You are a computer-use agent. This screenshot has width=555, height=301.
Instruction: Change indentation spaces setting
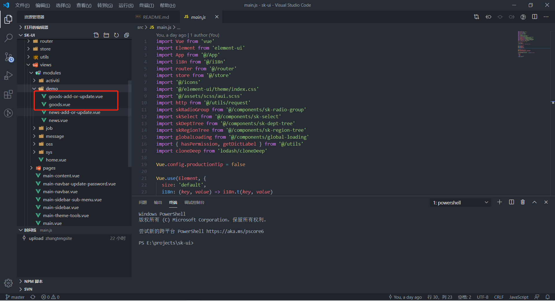tap(464, 297)
